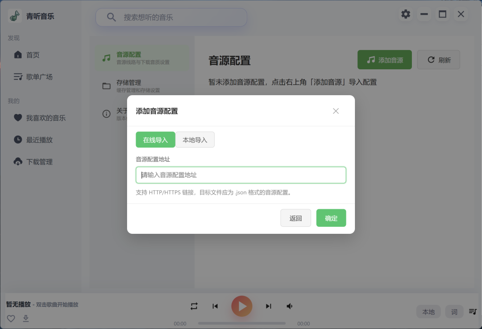Maximize the application window
This screenshot has width=482, height=329.
[442, 14]
